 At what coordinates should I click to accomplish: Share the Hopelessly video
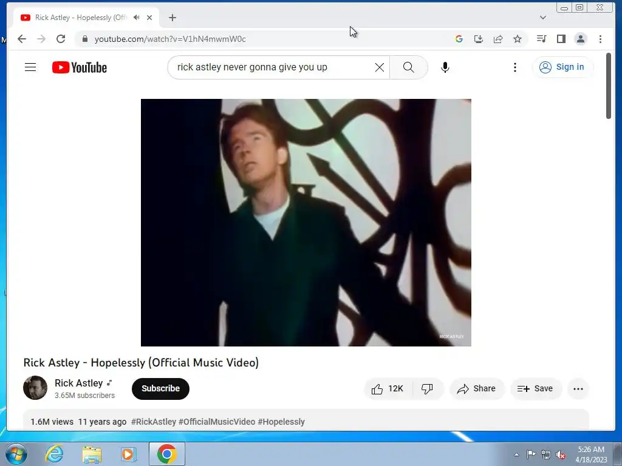[x=476, y=389]
